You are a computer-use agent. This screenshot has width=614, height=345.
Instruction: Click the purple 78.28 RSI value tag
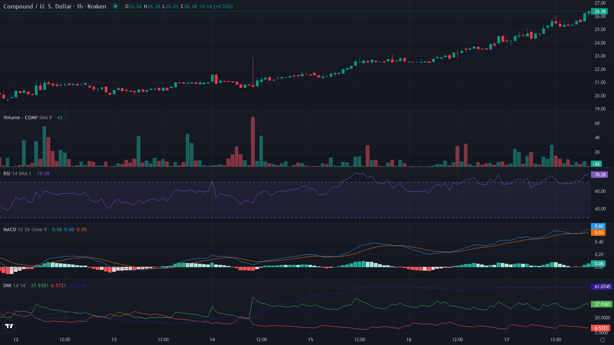(599, 175)
